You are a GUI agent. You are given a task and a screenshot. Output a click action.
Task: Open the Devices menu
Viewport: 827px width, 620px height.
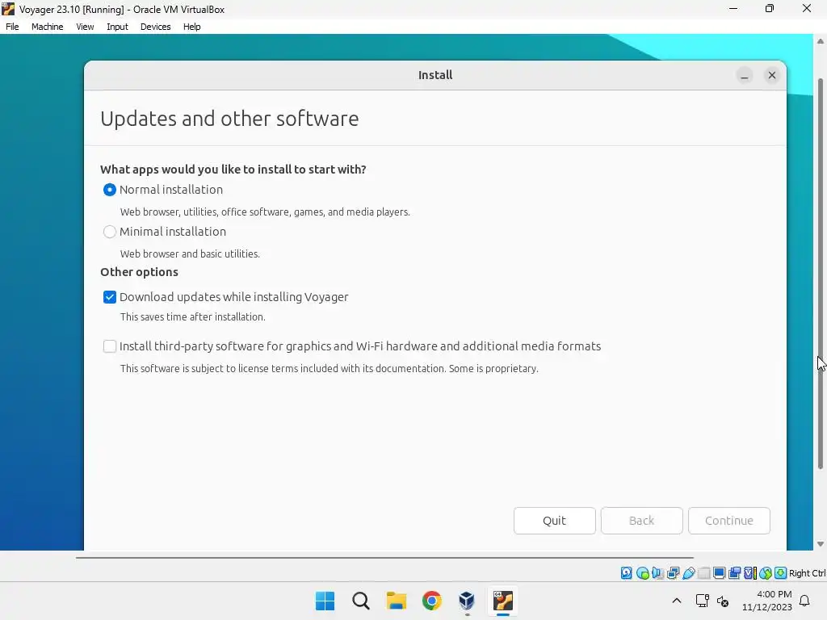point(155,27)
